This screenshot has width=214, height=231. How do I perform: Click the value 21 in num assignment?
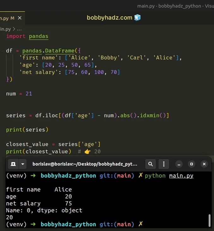29,94
